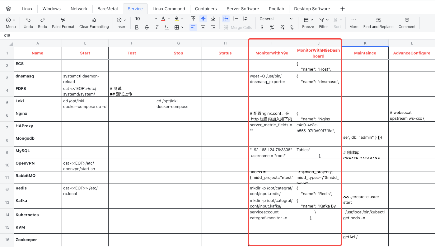
Task: Open the Filter dropdown
Action: (324, 23)
